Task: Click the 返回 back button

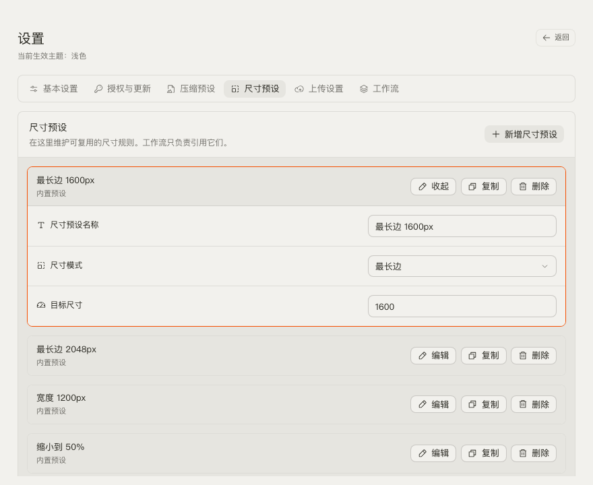Action: [555, 38]
